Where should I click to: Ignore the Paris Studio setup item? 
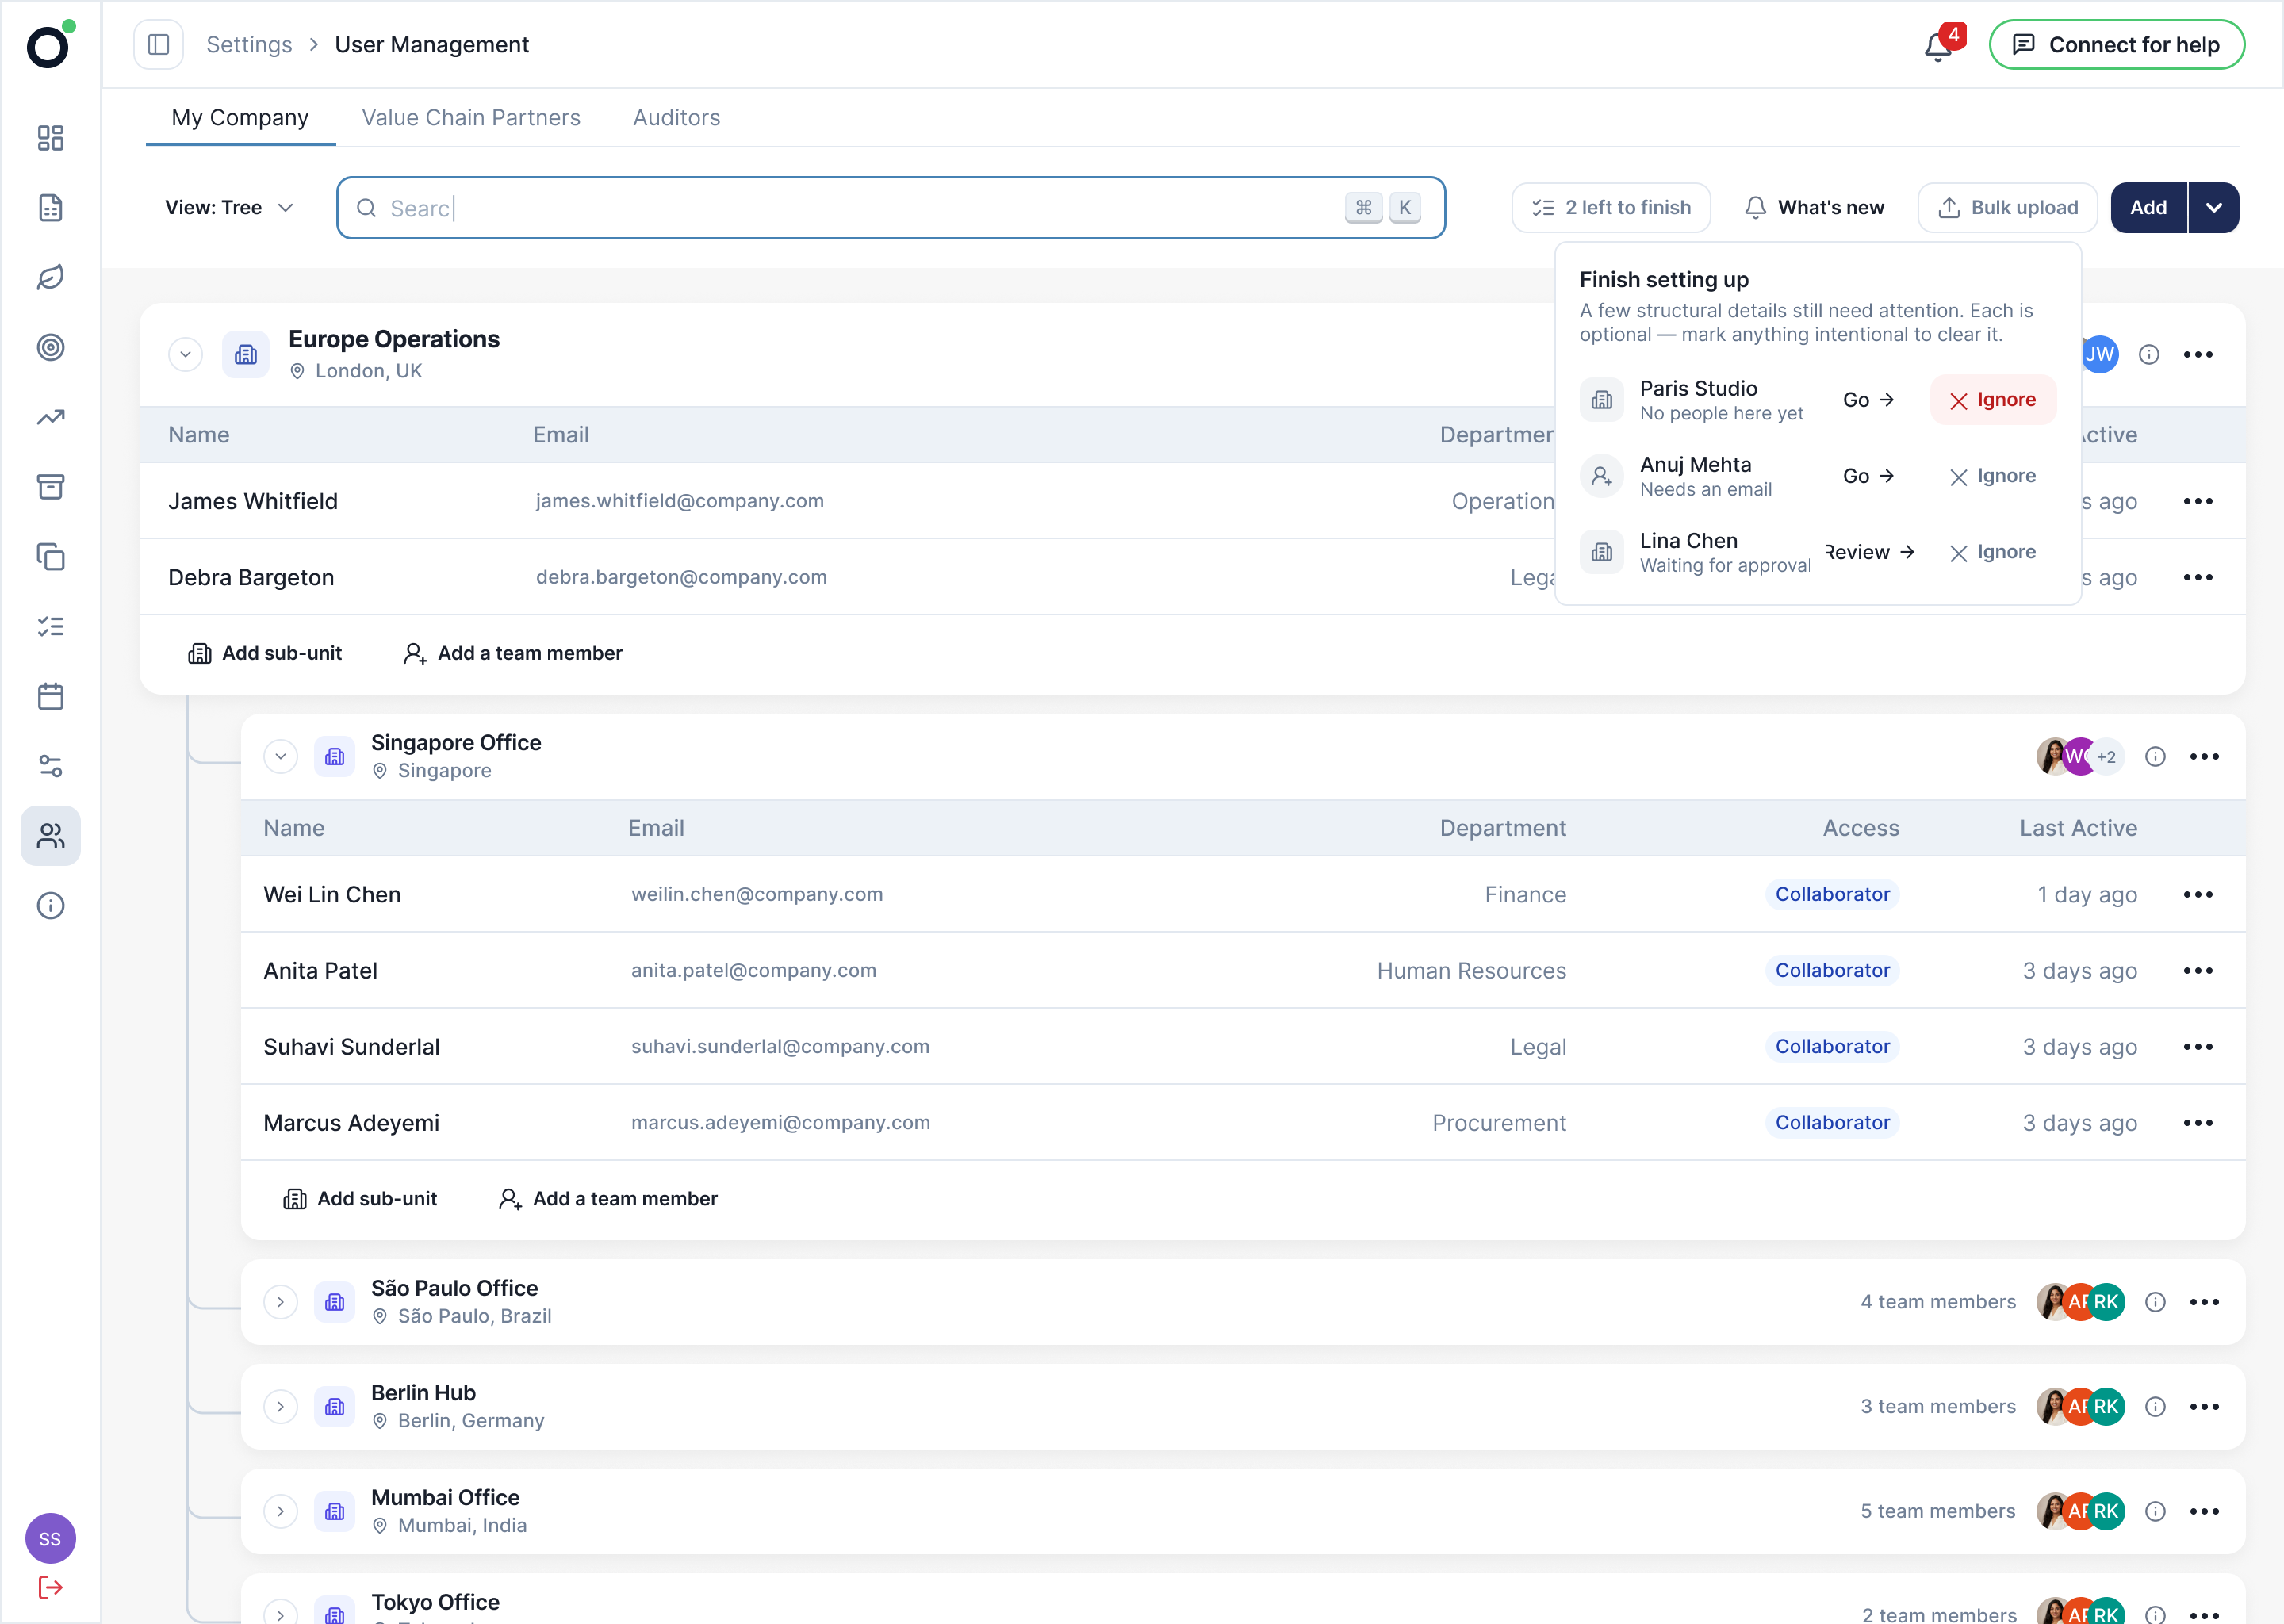coord(1992,400)
